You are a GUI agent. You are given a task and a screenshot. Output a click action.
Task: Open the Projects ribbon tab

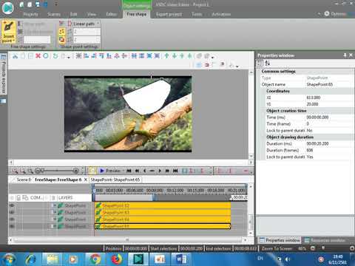[30, 14]
